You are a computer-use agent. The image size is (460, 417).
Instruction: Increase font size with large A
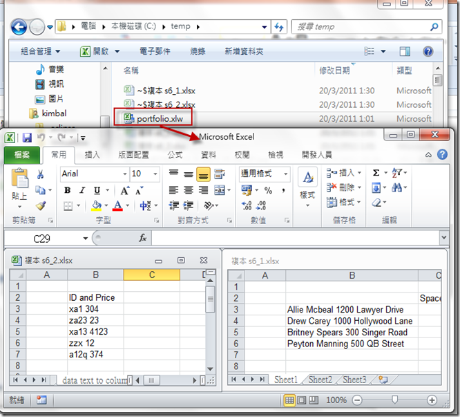coord(125,191)
